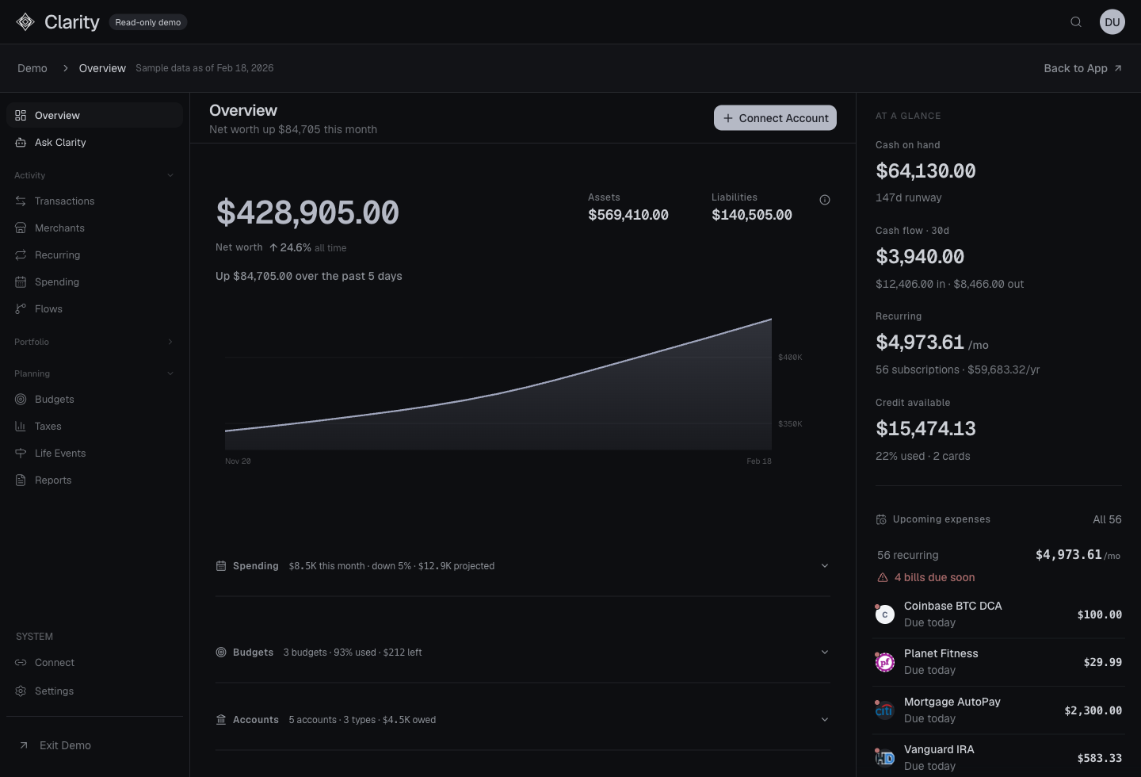1141x777 pixels.
Task: Collapse the Activity section in the sidebar
Action: tap(170, 175)
